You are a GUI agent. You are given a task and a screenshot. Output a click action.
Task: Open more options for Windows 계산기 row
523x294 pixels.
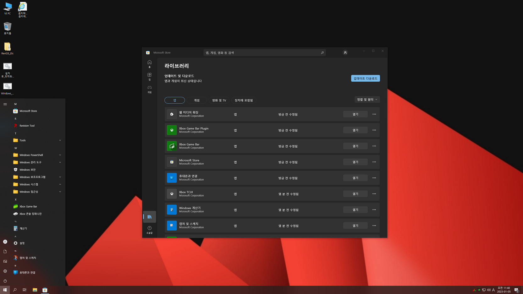pyautogui.click(x=374, y=210)
